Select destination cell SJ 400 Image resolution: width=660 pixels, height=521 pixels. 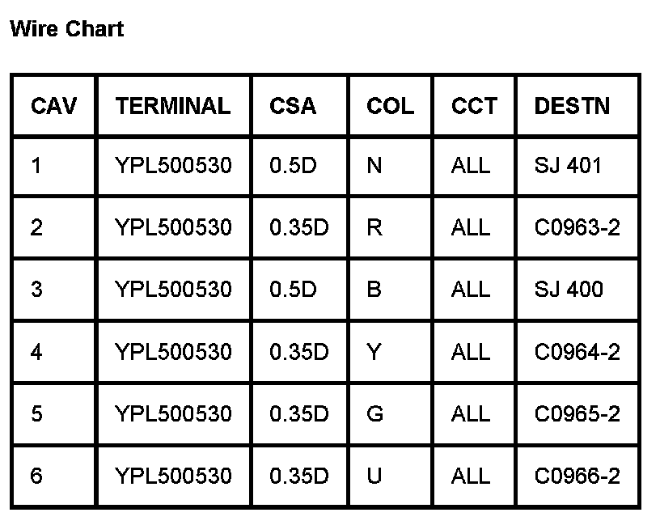569,290
